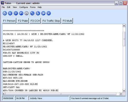
Task: Click the Current user: admin title text
Action: (x=28, y=3)
